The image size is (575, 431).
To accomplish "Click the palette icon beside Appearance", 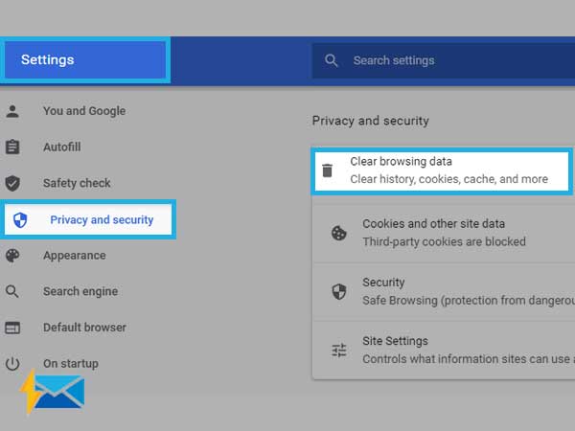I will (x=12, y=256).
